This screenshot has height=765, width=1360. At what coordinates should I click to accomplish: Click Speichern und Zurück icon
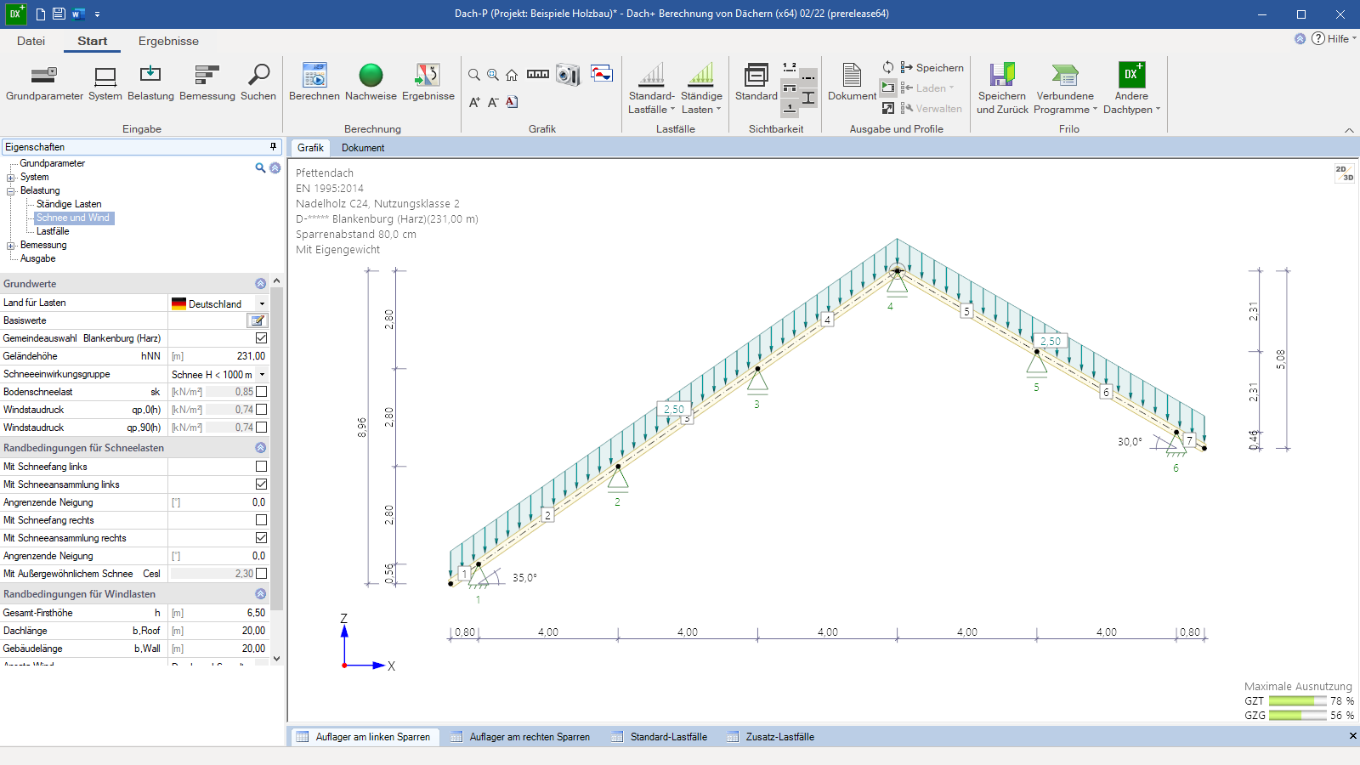(1002, 88)
